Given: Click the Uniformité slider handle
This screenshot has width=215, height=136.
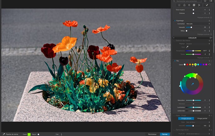Looking at the screenshot, I should click(193, 111).
